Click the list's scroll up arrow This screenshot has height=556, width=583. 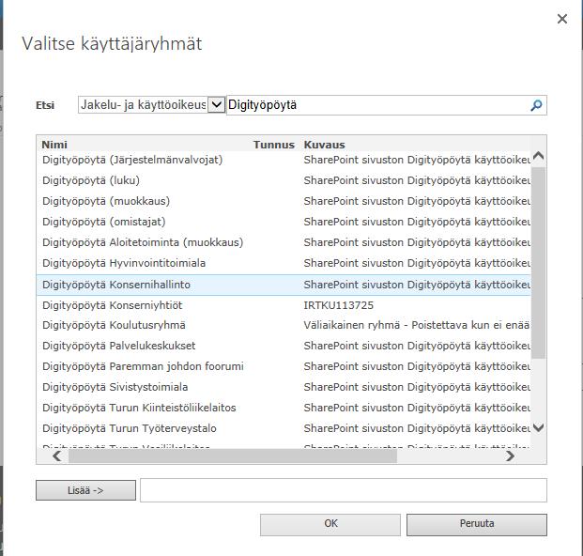(538, 156)
